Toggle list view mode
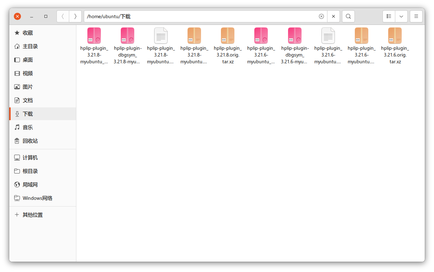The width and height of the screenshot is (434, 272). tap(389, 16)
